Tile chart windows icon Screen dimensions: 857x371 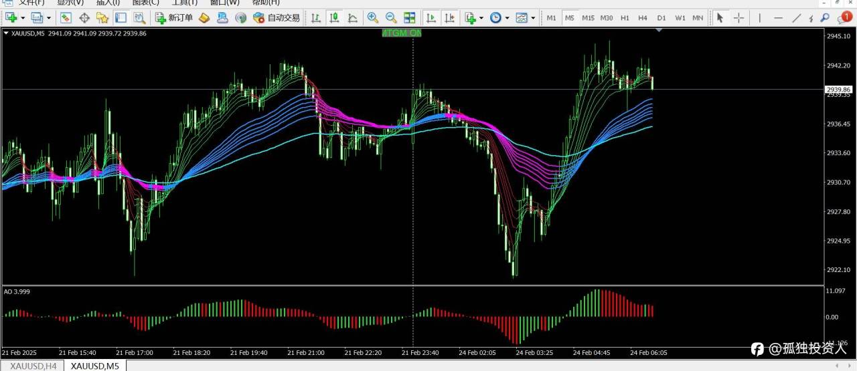tap(410, 18)
